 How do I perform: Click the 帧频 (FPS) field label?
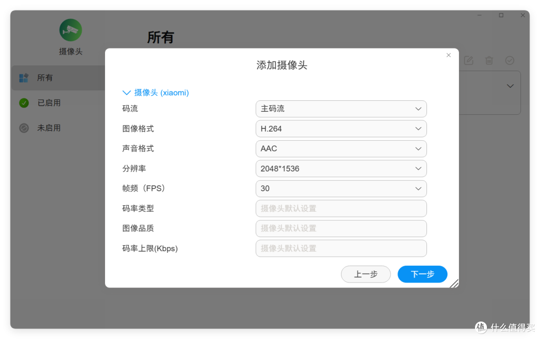[143, 188]
